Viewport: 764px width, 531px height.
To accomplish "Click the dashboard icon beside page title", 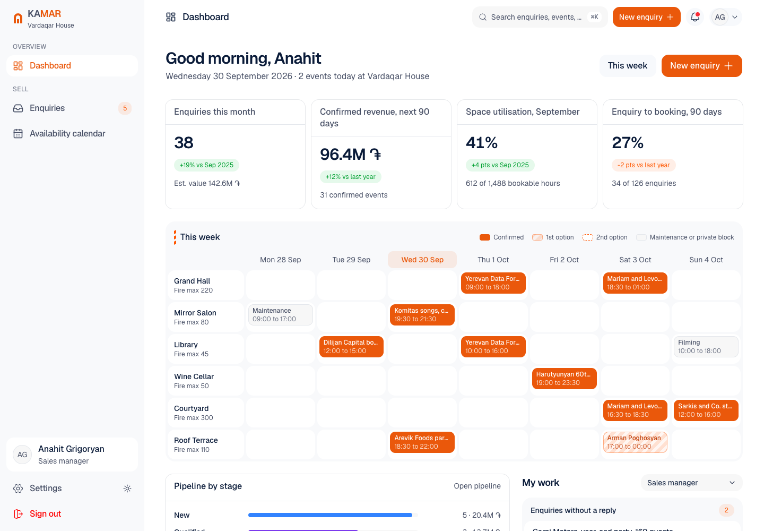I will tap(171, 17).
